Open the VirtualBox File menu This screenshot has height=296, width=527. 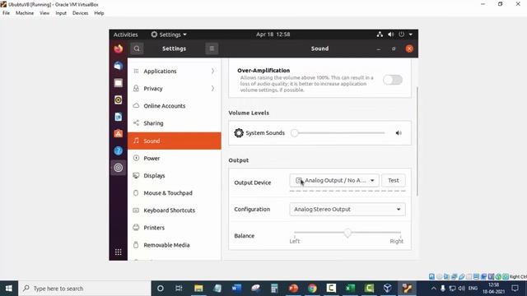coord(6,13)
